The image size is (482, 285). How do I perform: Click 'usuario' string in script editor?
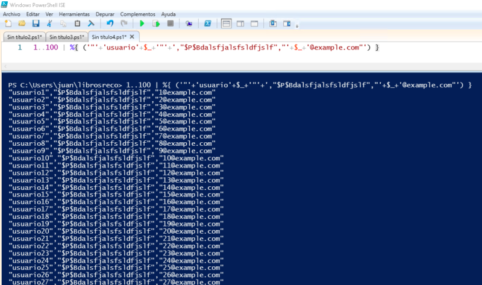click(121, 48)
